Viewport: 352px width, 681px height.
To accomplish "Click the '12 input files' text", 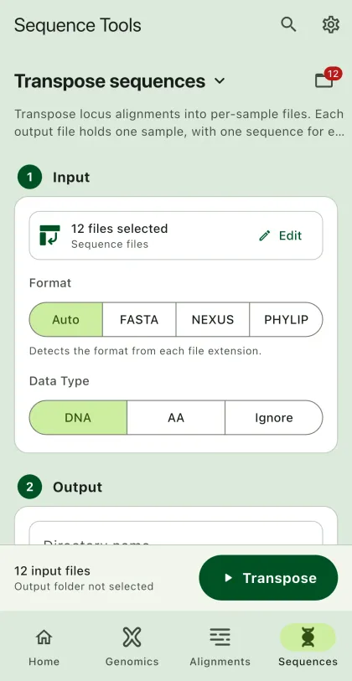I will click(x=52, y=570).
